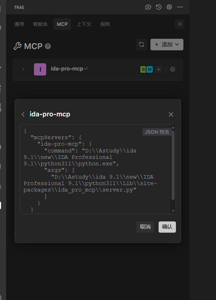Switch to the 智能体 tab
Image resolution: width=216 pixels, height=300 pixels.
[x=40, y=24]
